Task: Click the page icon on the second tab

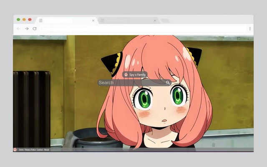Action: [102, 20]
